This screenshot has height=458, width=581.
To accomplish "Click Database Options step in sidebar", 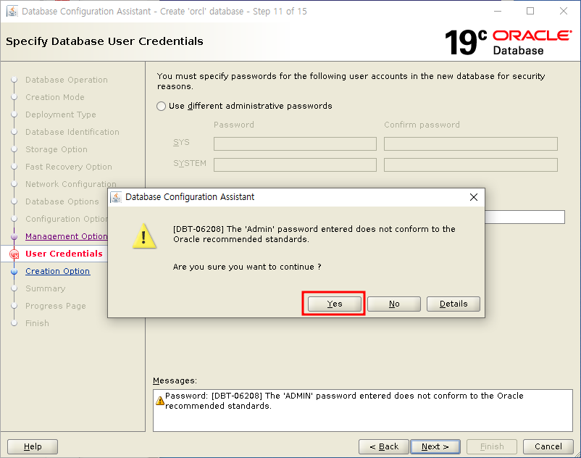I will (62, 201).
